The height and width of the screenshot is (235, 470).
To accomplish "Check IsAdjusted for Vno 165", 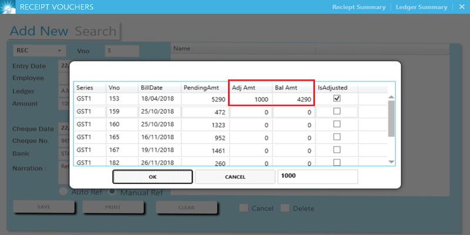I will tap(337, 137).
